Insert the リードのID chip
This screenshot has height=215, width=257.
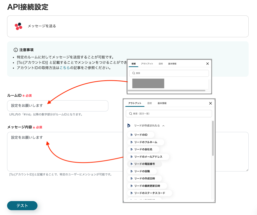pos(141,135)
